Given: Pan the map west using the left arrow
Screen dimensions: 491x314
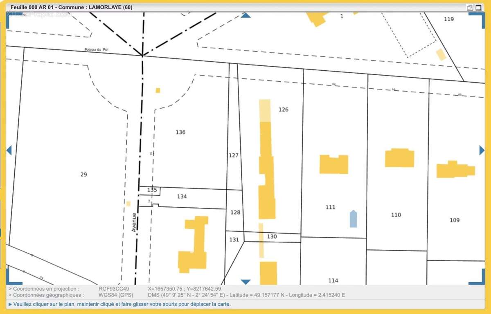Looking at the screenshot, I should [x=9, y=150].
